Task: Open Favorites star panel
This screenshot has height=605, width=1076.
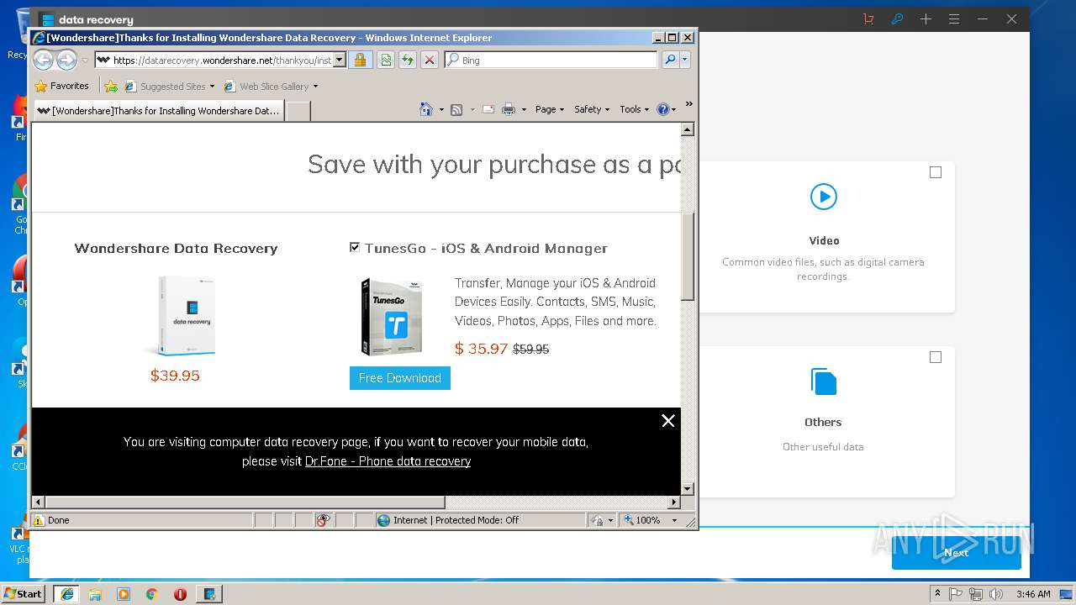Action: pos(40,86)
